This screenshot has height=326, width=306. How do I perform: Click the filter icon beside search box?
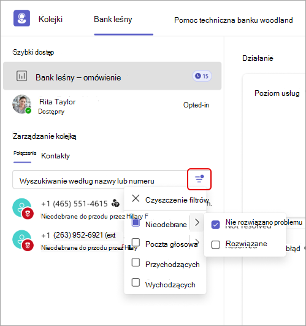coord(199,179)
